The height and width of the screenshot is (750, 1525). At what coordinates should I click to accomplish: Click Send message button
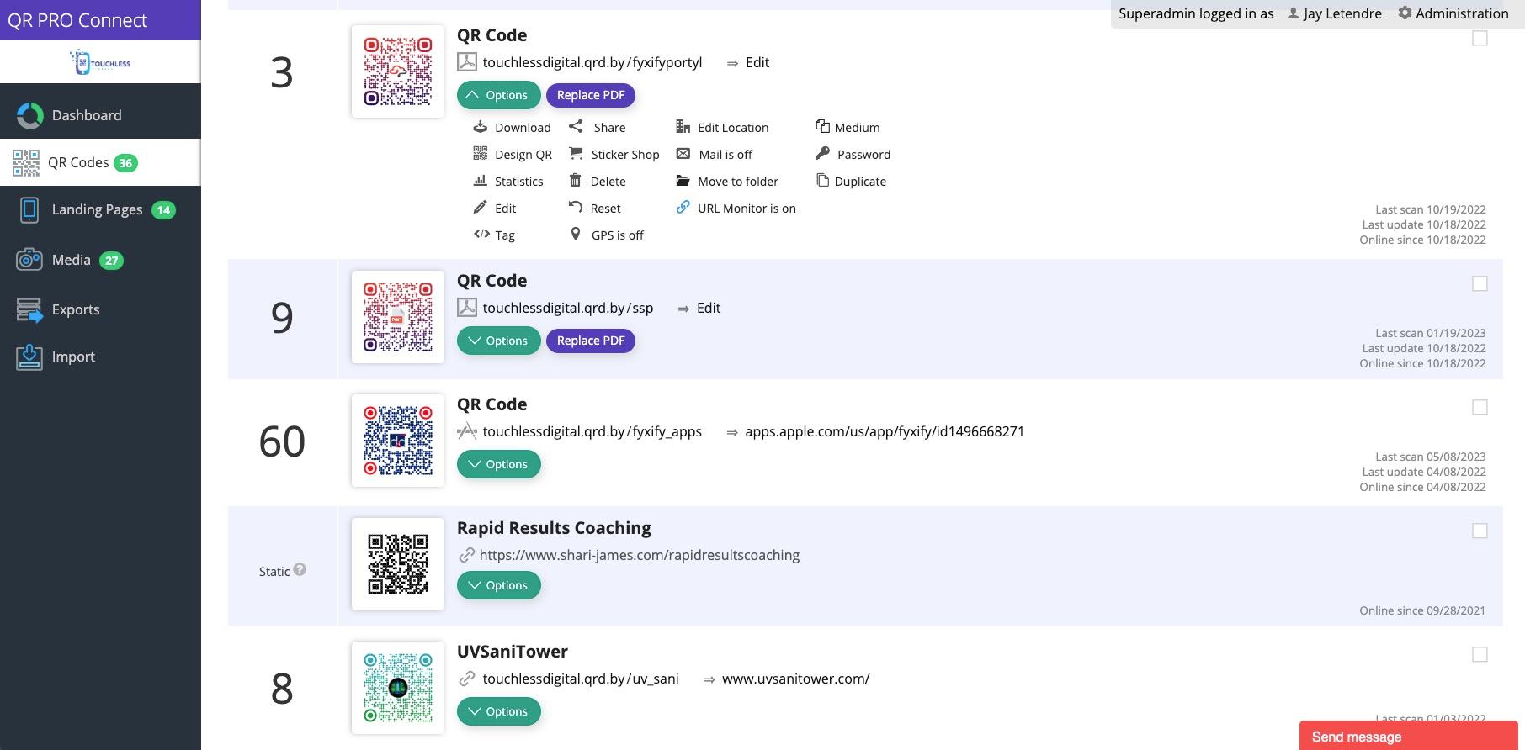coord(1409,736)
